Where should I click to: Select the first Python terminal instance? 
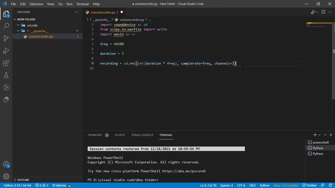point(320,148)
